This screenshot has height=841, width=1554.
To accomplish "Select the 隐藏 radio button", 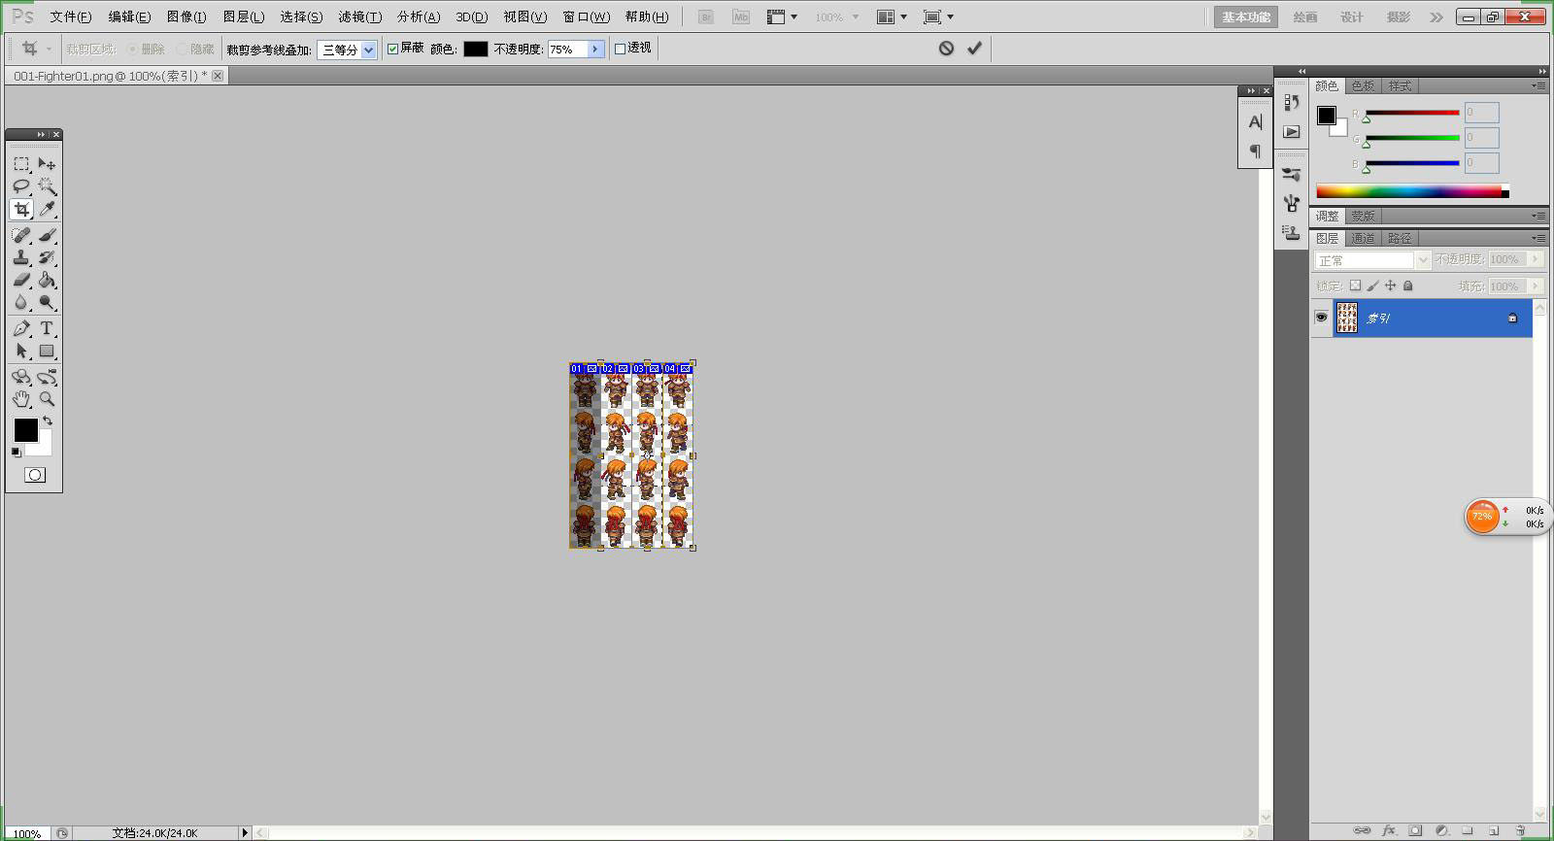I will (183, 49).
